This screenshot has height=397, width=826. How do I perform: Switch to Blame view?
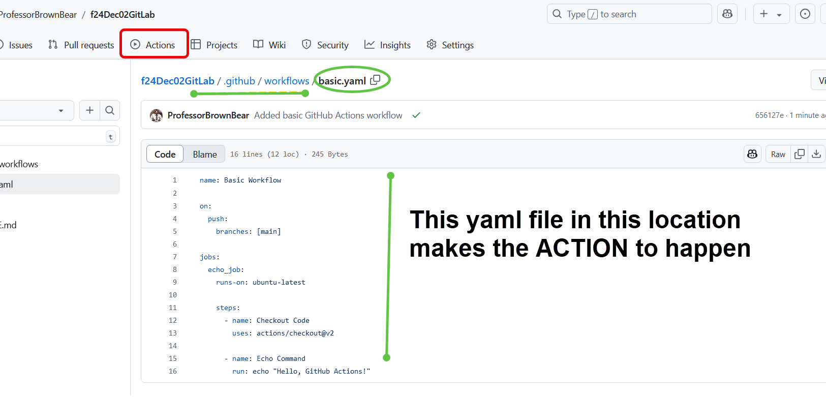click(x=205, y=154)
